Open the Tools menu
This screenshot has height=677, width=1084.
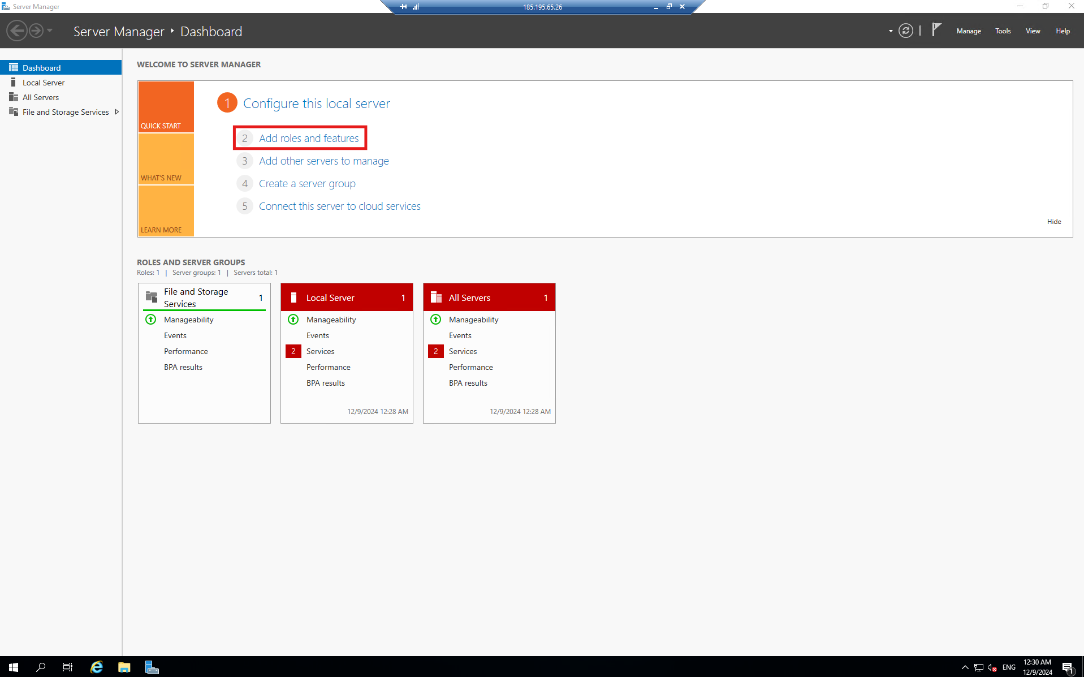pos(1003,31)
